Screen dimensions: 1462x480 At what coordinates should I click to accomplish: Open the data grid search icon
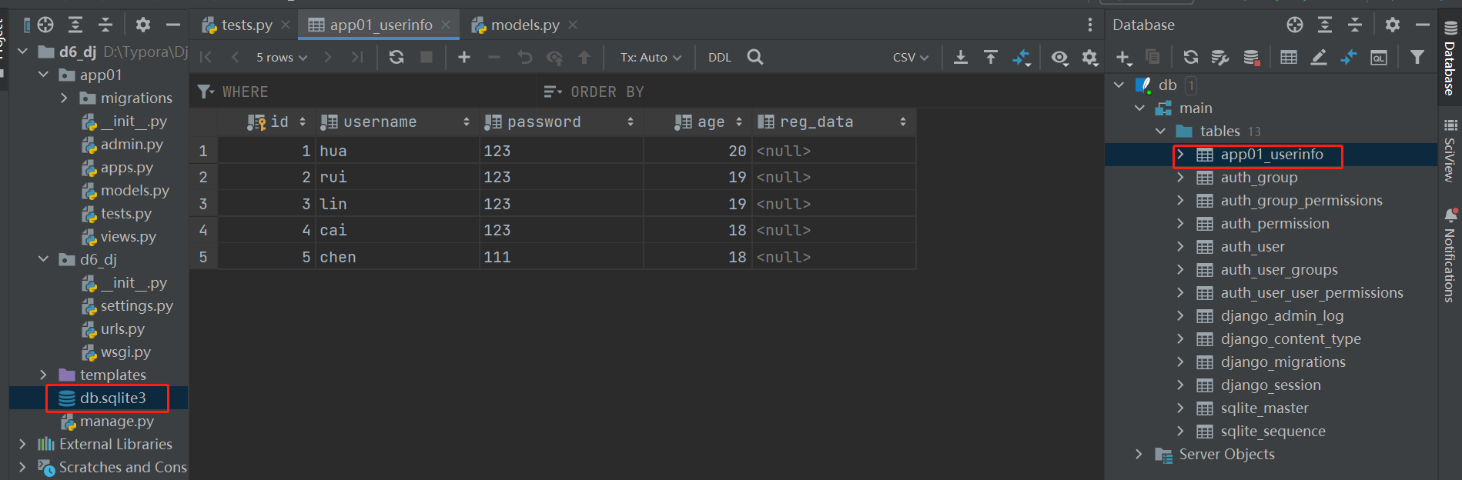click(755, 57)
